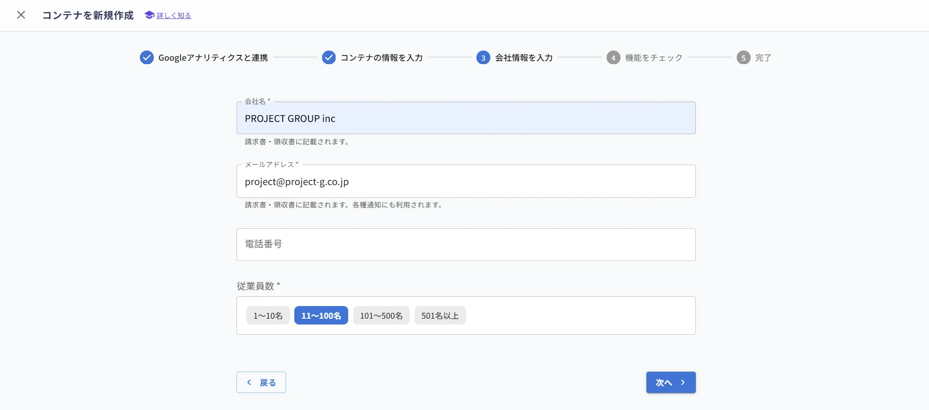The width and height of the screenshot is (929, 410).
Task: Select the Googleアナリティクスと連携 step label
Action: tap(213, 58)
